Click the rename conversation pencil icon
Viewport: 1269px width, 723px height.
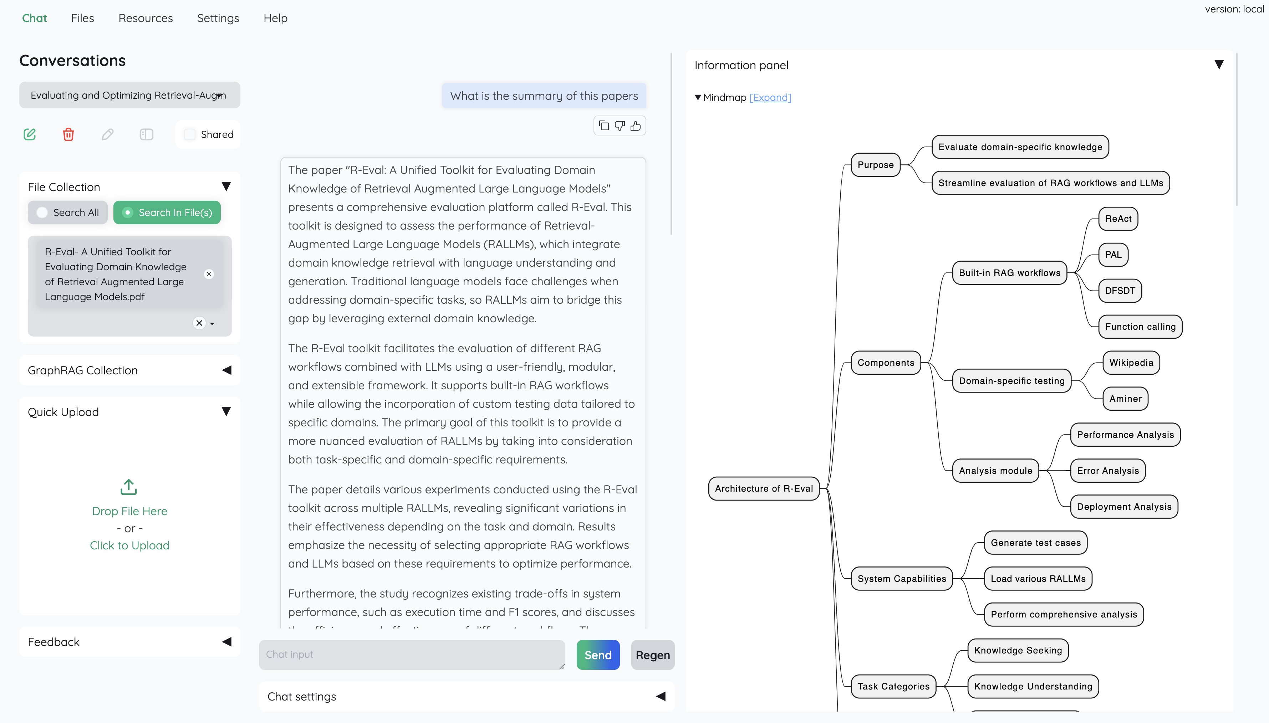107,134
